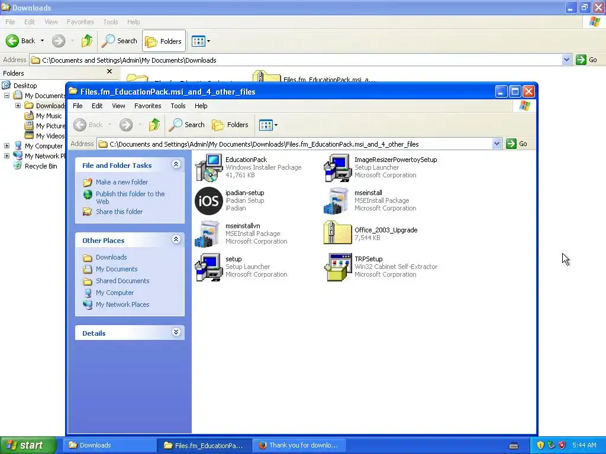The height and width of the screenshot is (454, 606).
Task: Collapse Other Places panel
Action: (x=176, y=239)
